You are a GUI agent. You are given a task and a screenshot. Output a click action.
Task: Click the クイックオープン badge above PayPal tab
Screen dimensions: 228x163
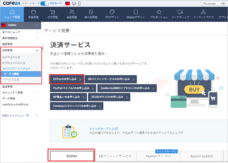point(166,151)
